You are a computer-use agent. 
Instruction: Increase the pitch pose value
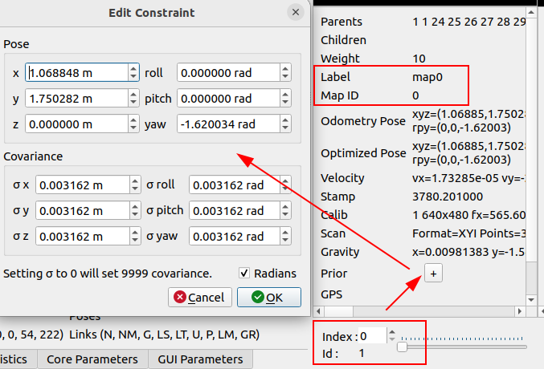tap(285, 95)
